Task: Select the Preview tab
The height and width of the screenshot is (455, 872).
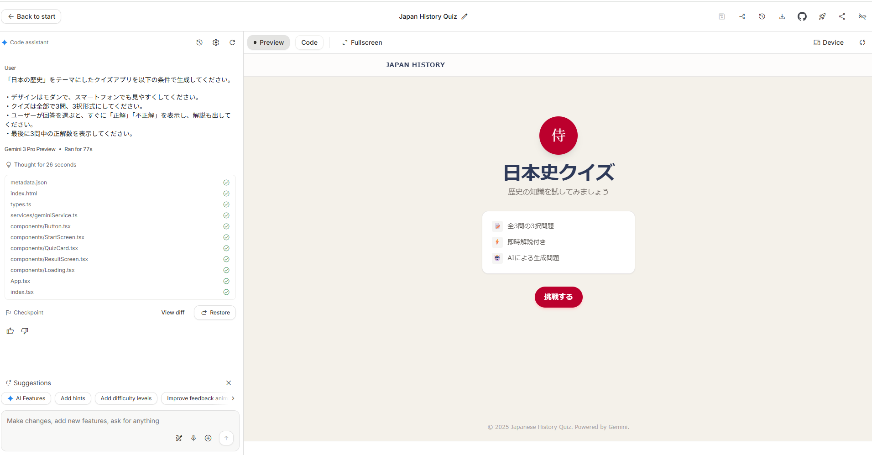Action: coord(268,42)
